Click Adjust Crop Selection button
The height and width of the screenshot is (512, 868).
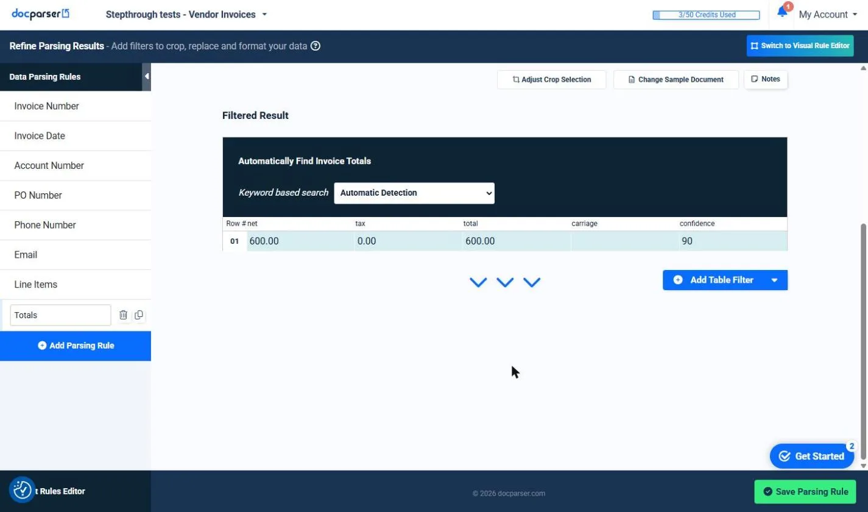point(551,80)
